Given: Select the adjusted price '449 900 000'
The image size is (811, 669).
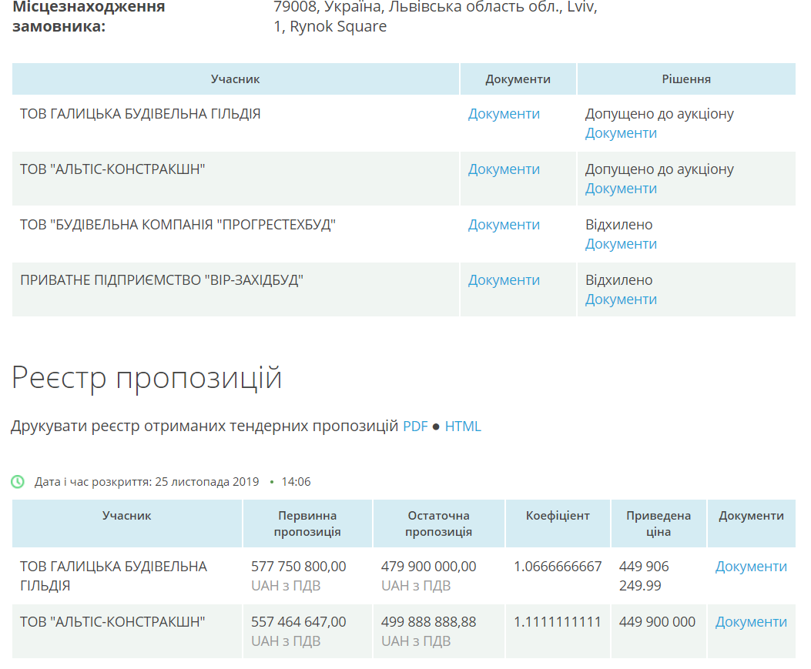Looking at the screenshot, I should point(658,622).
